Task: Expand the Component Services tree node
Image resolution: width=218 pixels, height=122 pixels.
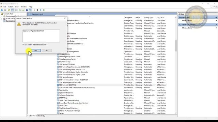Action: (x=2, y=16)
